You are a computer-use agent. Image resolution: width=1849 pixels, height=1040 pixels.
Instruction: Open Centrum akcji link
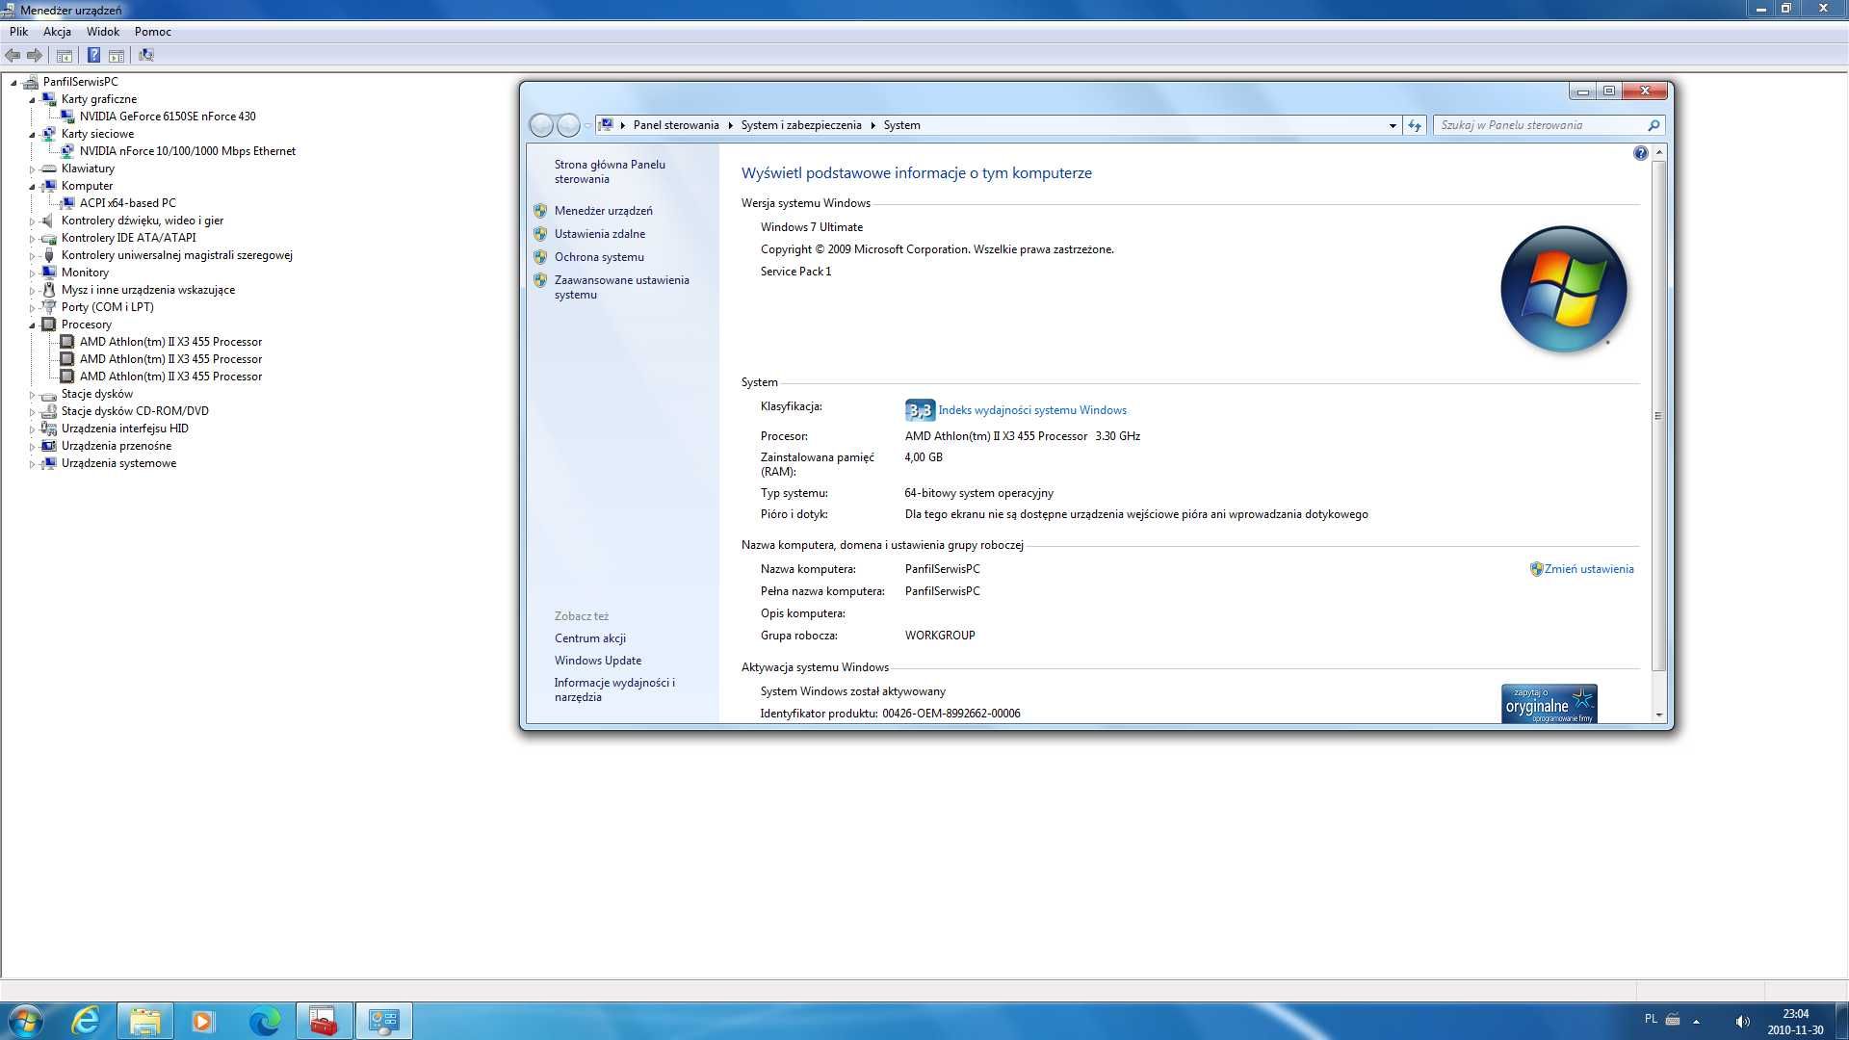(x=589, y=638)
